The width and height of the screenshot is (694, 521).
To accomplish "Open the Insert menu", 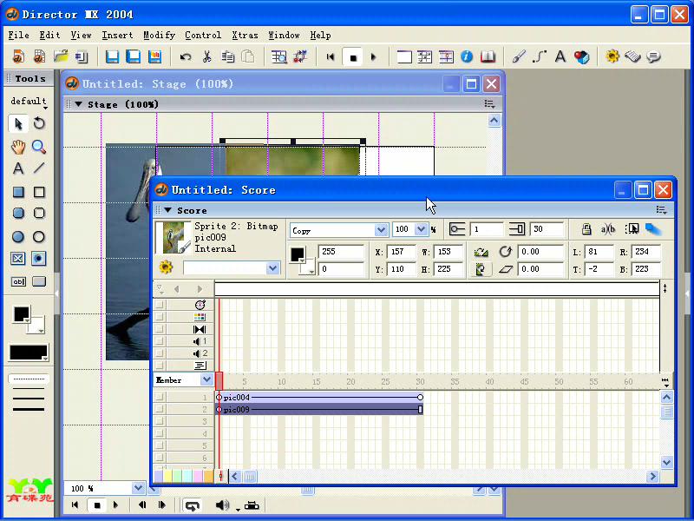I will pos(117,35).
